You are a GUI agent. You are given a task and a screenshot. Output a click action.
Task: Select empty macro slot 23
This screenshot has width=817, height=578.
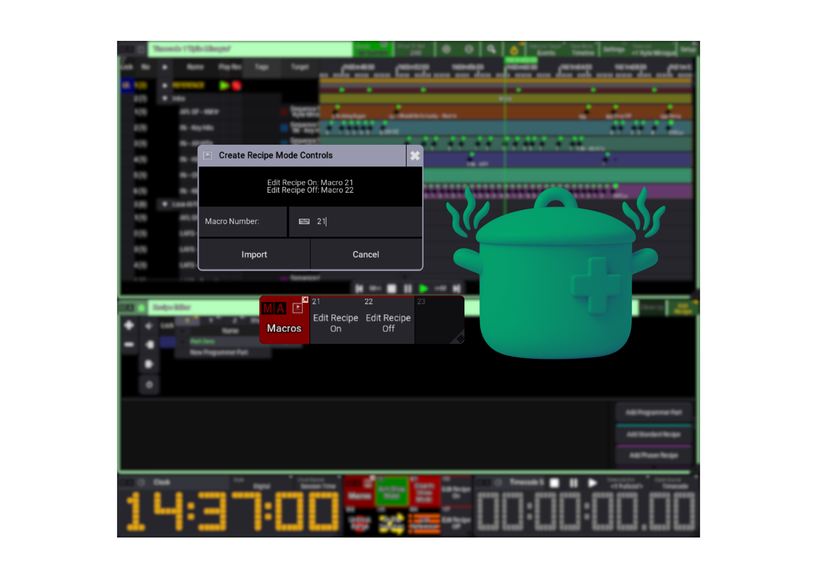(x=440, y=320)
